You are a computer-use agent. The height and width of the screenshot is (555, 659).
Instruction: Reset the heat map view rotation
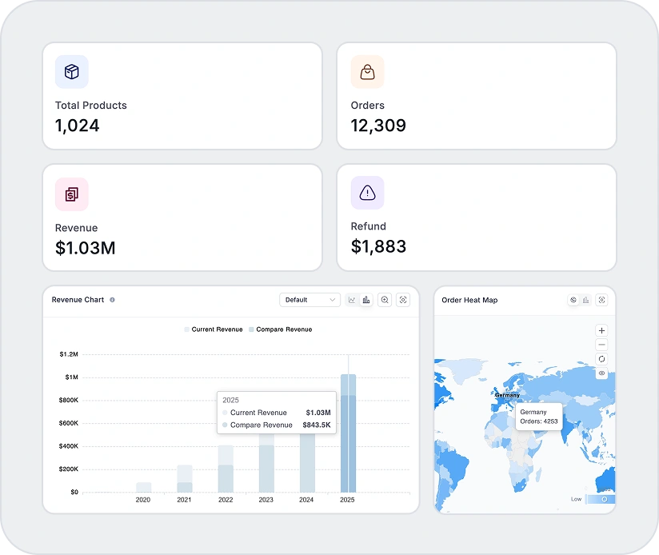coord(601,359)
